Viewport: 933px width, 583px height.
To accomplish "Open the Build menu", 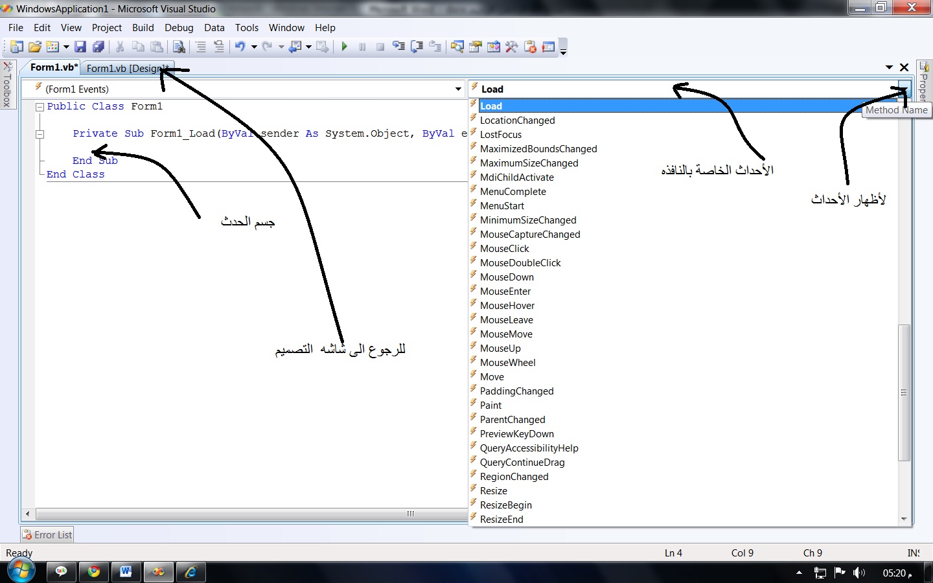I will point(143,28).
